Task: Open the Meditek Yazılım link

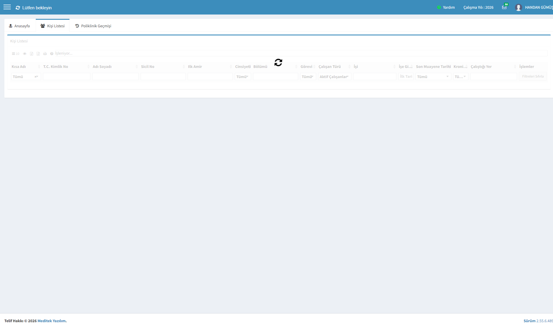Action: pyautogui.click(x=51, y=321)
